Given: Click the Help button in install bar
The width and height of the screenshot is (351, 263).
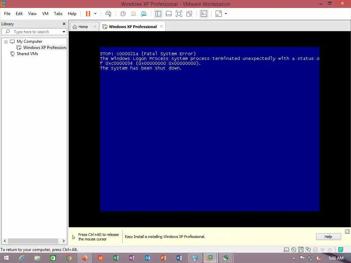Looking at the screenshot, I should tap(328, 237).
